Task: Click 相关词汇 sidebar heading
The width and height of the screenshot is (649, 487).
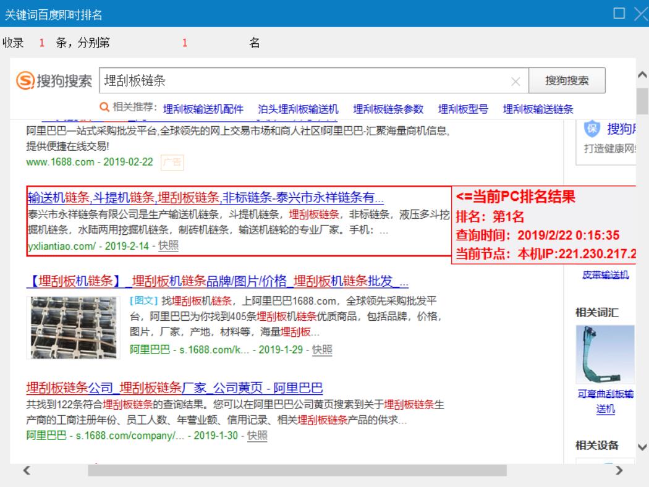Action: tap(597, 312)
